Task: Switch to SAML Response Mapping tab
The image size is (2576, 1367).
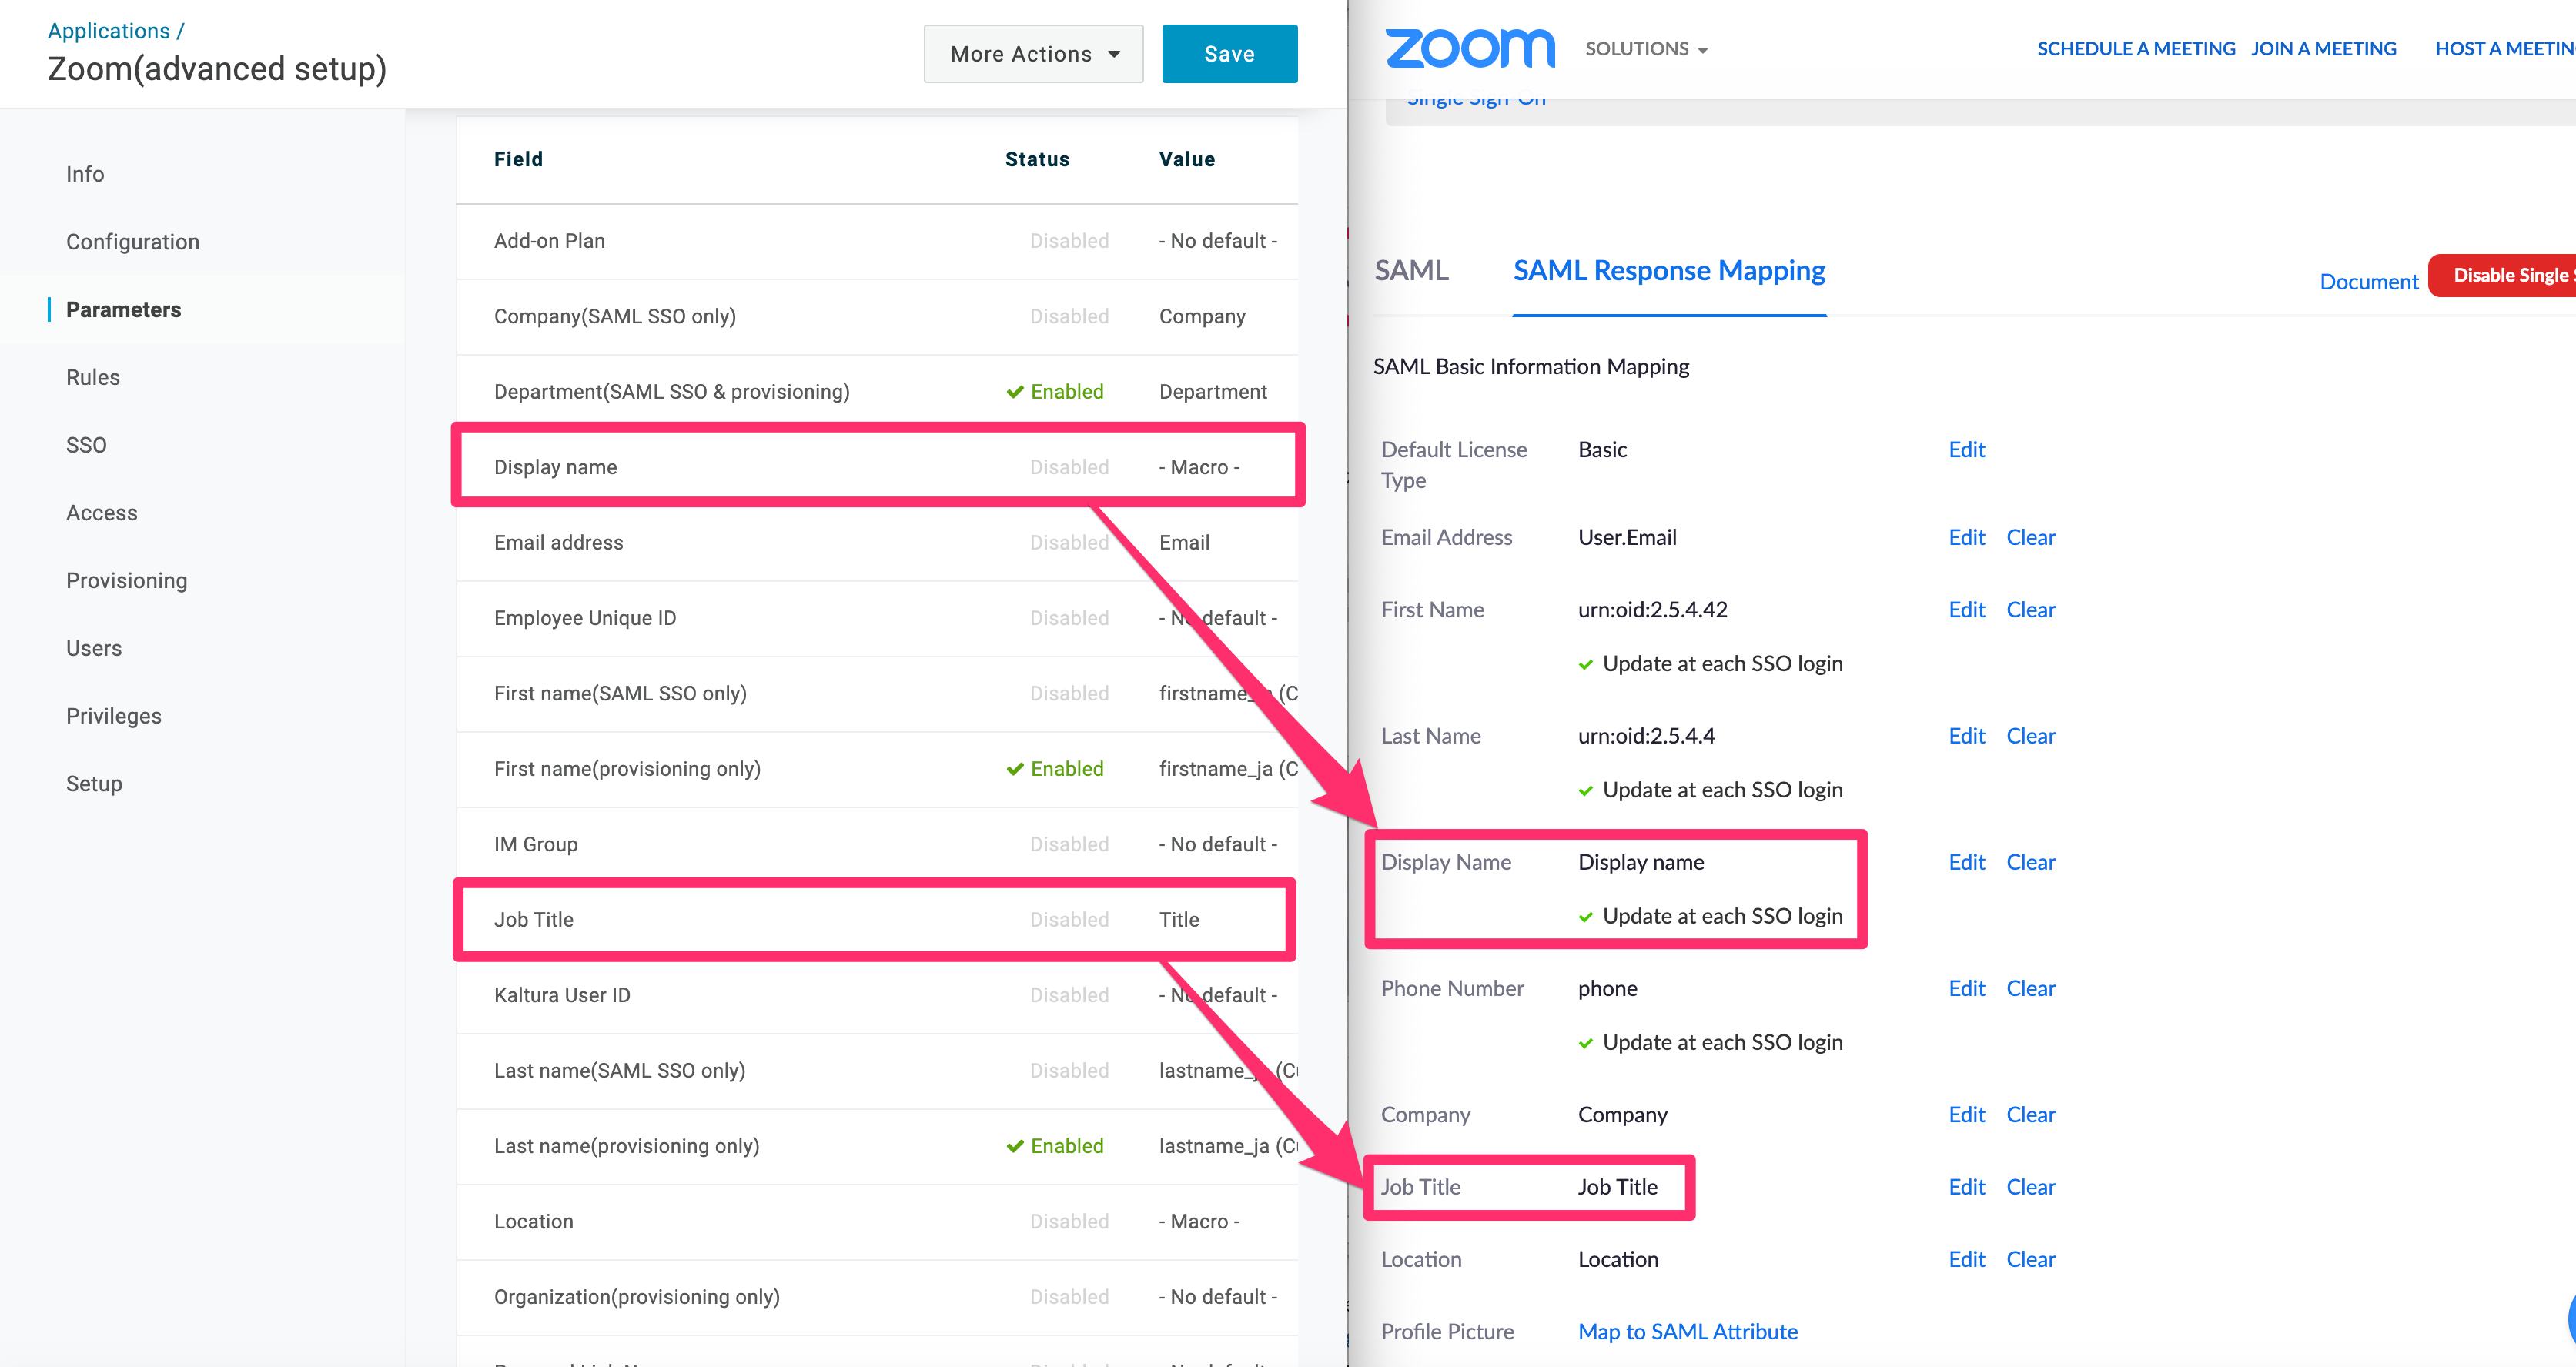Action: (1669, 271)
